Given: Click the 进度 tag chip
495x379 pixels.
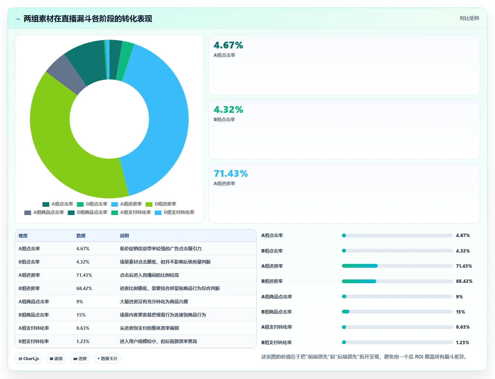Looking at the screenshot, I should [x=80, y=359].
